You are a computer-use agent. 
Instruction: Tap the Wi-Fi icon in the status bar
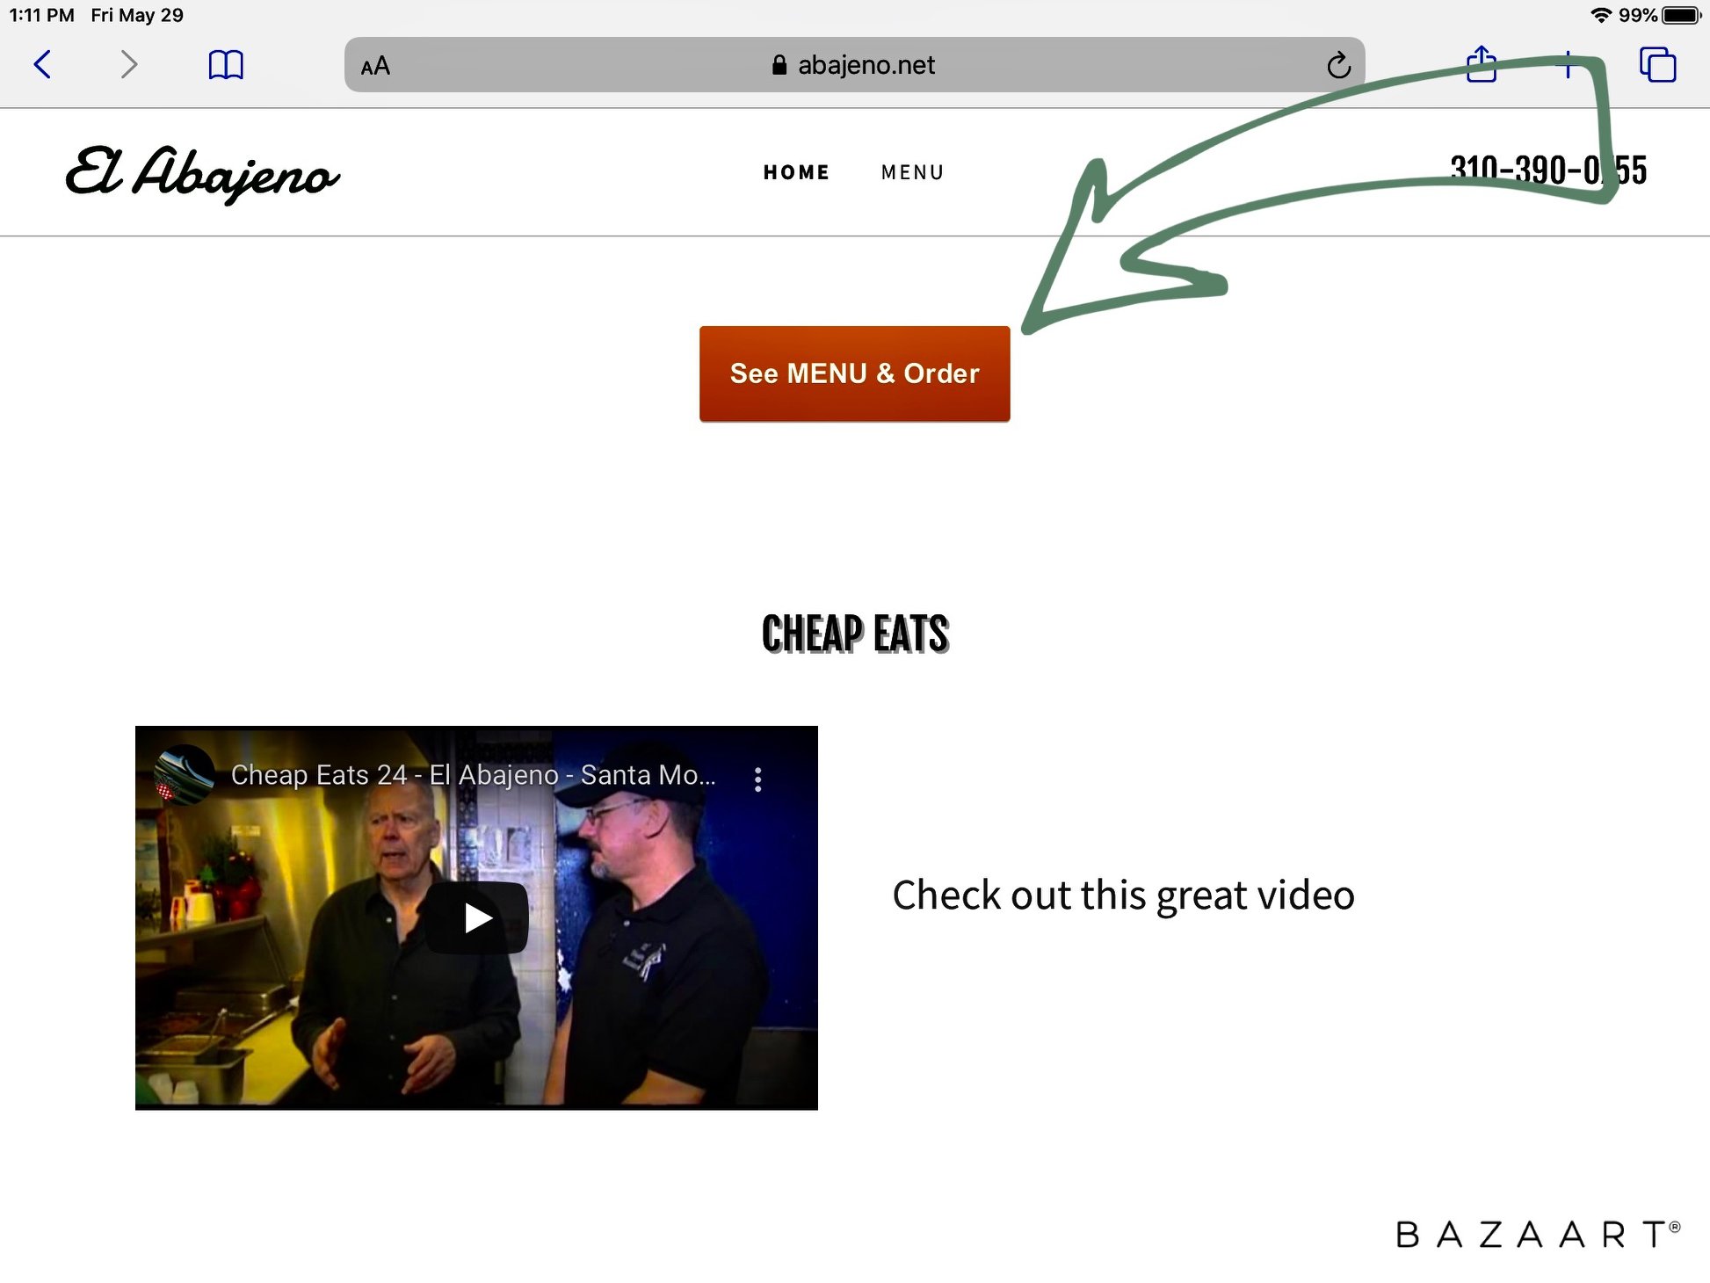click(x=1602, y=15)
